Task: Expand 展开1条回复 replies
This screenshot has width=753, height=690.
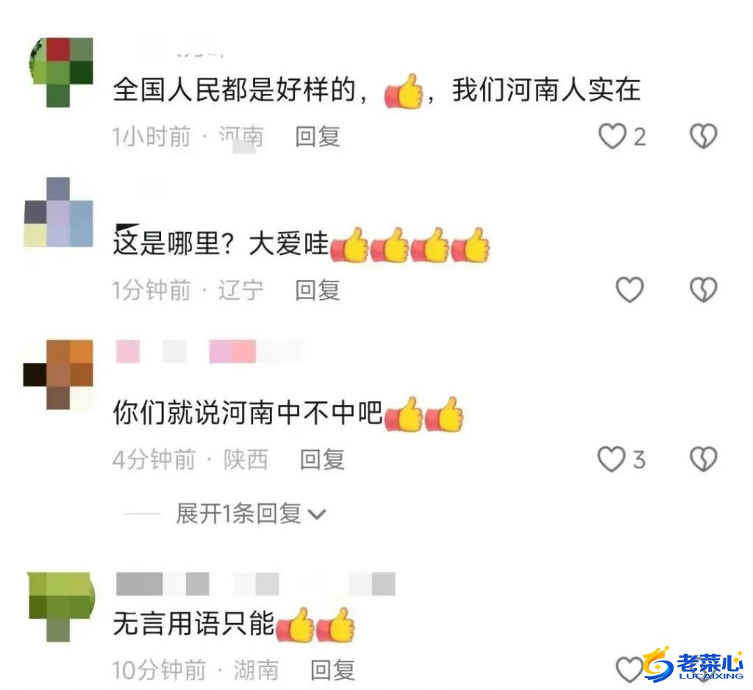Action: (x=251, y=514)
